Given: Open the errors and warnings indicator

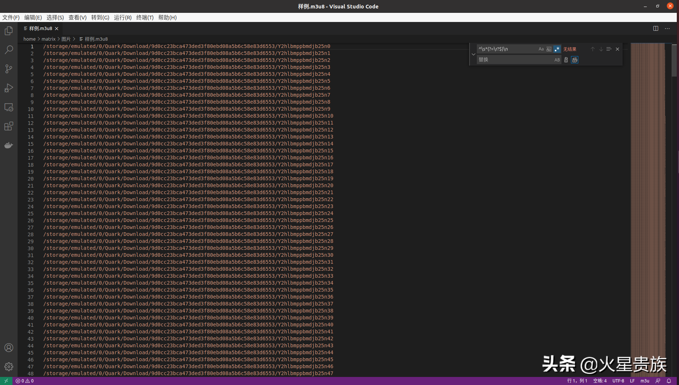Looking at the screenshot, I should pyautogui.click(x=25, y=381).
